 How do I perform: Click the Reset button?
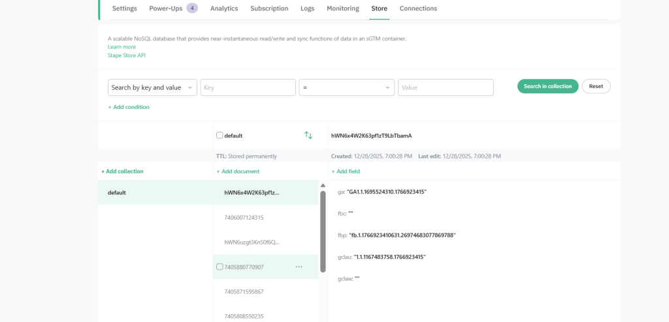tap(596, 86)
